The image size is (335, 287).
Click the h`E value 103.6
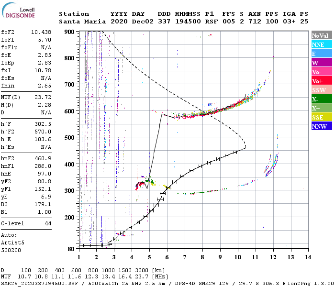43,140
